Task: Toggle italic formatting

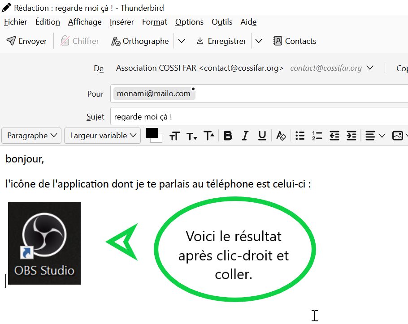Action: (x=245, y=136)
